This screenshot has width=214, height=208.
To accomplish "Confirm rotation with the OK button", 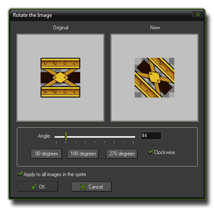I will [x=38, y=187].
